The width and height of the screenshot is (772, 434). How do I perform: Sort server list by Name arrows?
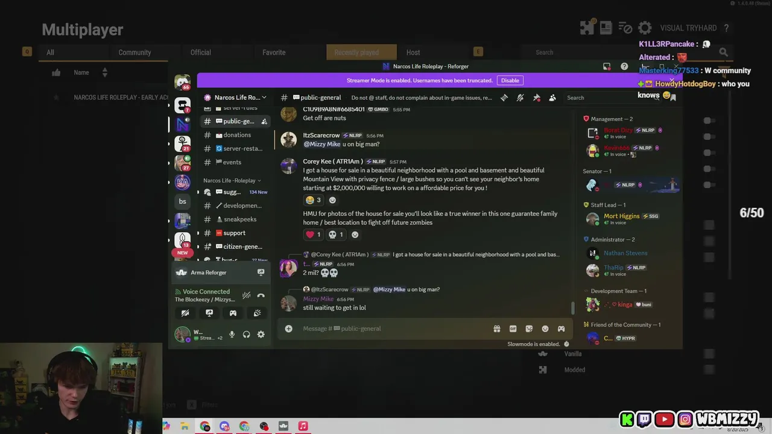tap(104, 72)
